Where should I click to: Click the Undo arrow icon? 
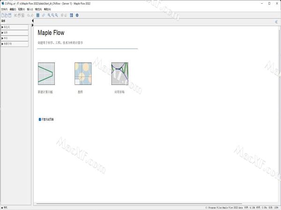28,15
